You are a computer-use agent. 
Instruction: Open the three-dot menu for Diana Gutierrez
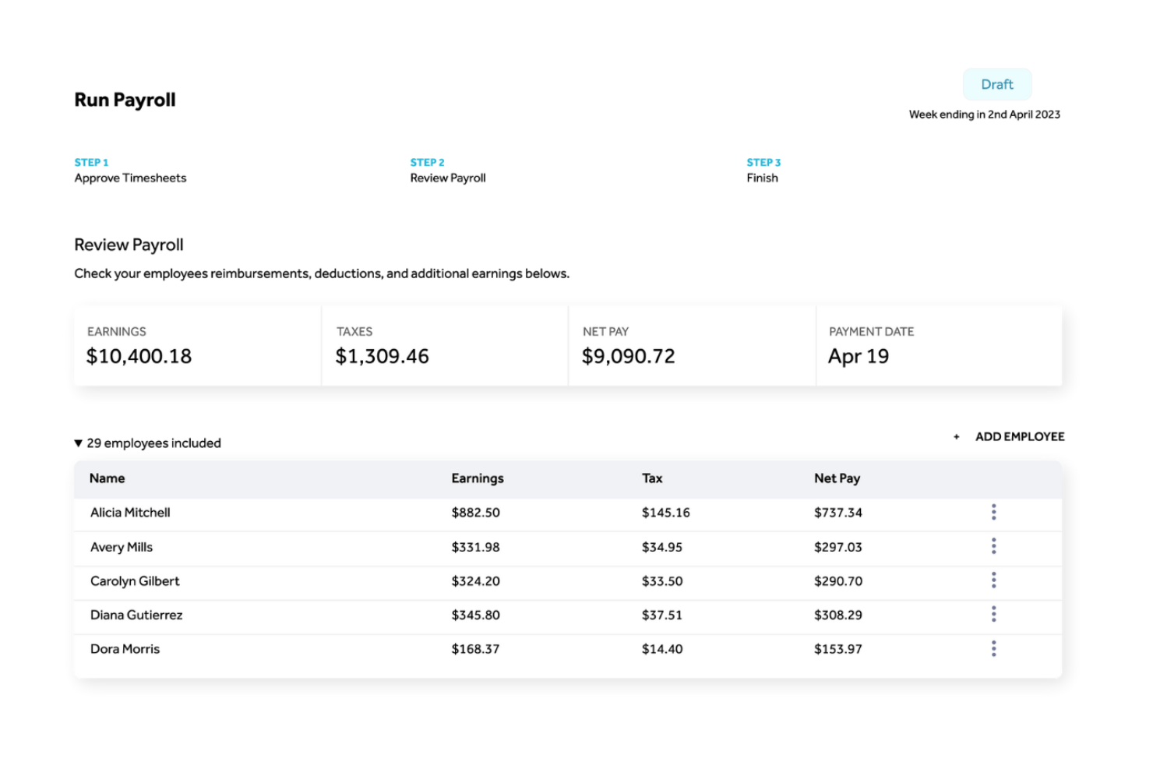993,615
